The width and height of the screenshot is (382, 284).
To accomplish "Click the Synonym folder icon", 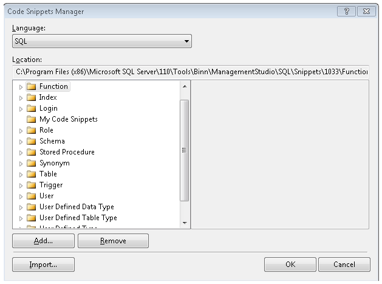I will click(x=31, y=163).
